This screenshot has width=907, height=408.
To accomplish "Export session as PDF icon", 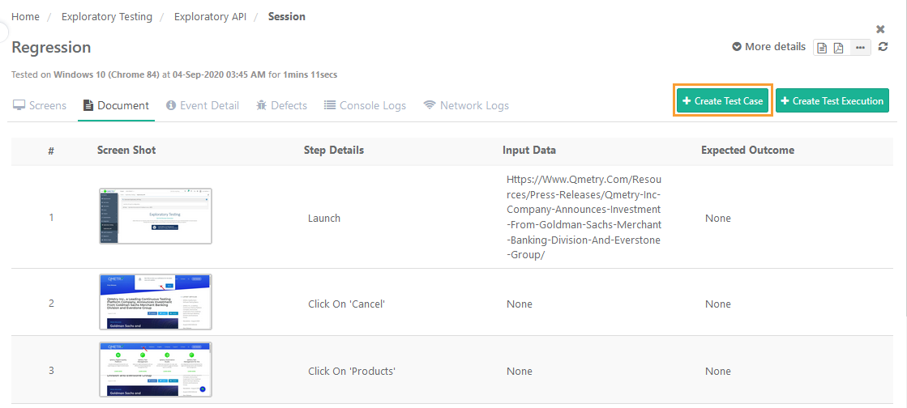I will click(x=838, y=48).
